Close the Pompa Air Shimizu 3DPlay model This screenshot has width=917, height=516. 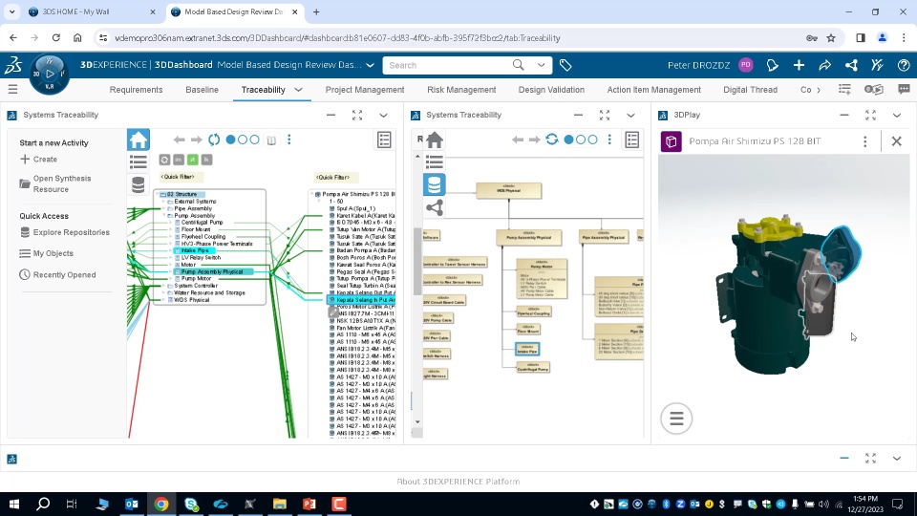point(897,141)
